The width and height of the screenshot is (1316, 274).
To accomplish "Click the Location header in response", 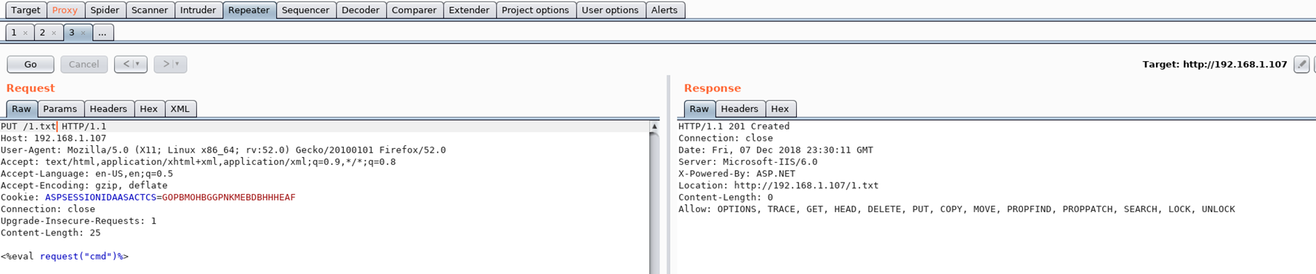I will (x=778, y=185).
